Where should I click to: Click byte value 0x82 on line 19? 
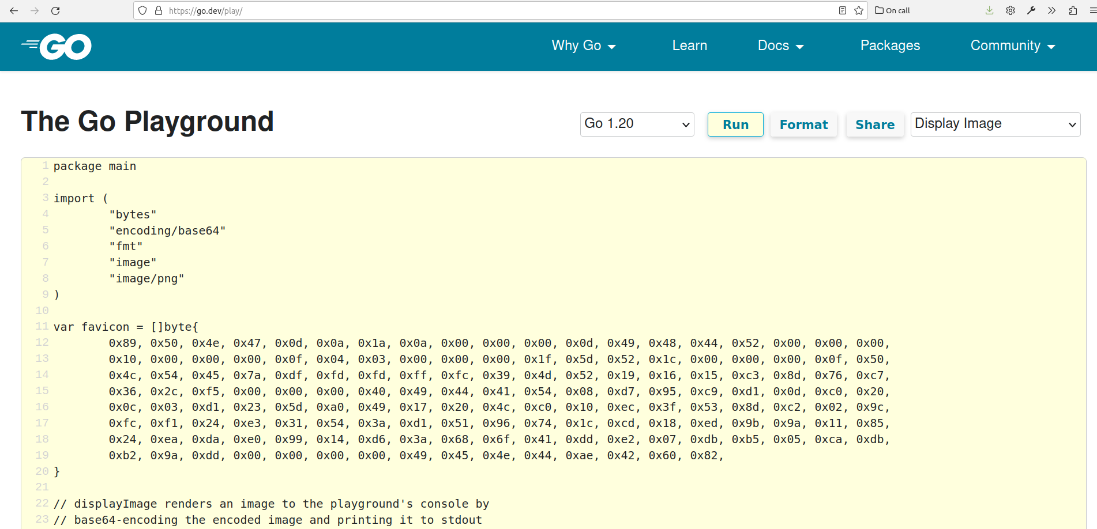pyautogui.click(x=704, y=455)
